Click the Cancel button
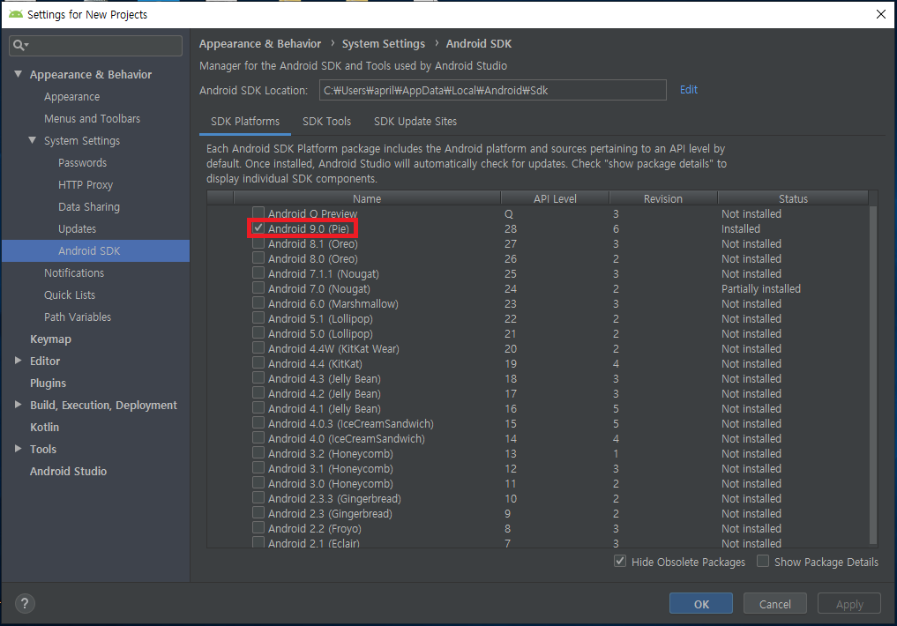897x626 pixels. (x=774, y=604)
